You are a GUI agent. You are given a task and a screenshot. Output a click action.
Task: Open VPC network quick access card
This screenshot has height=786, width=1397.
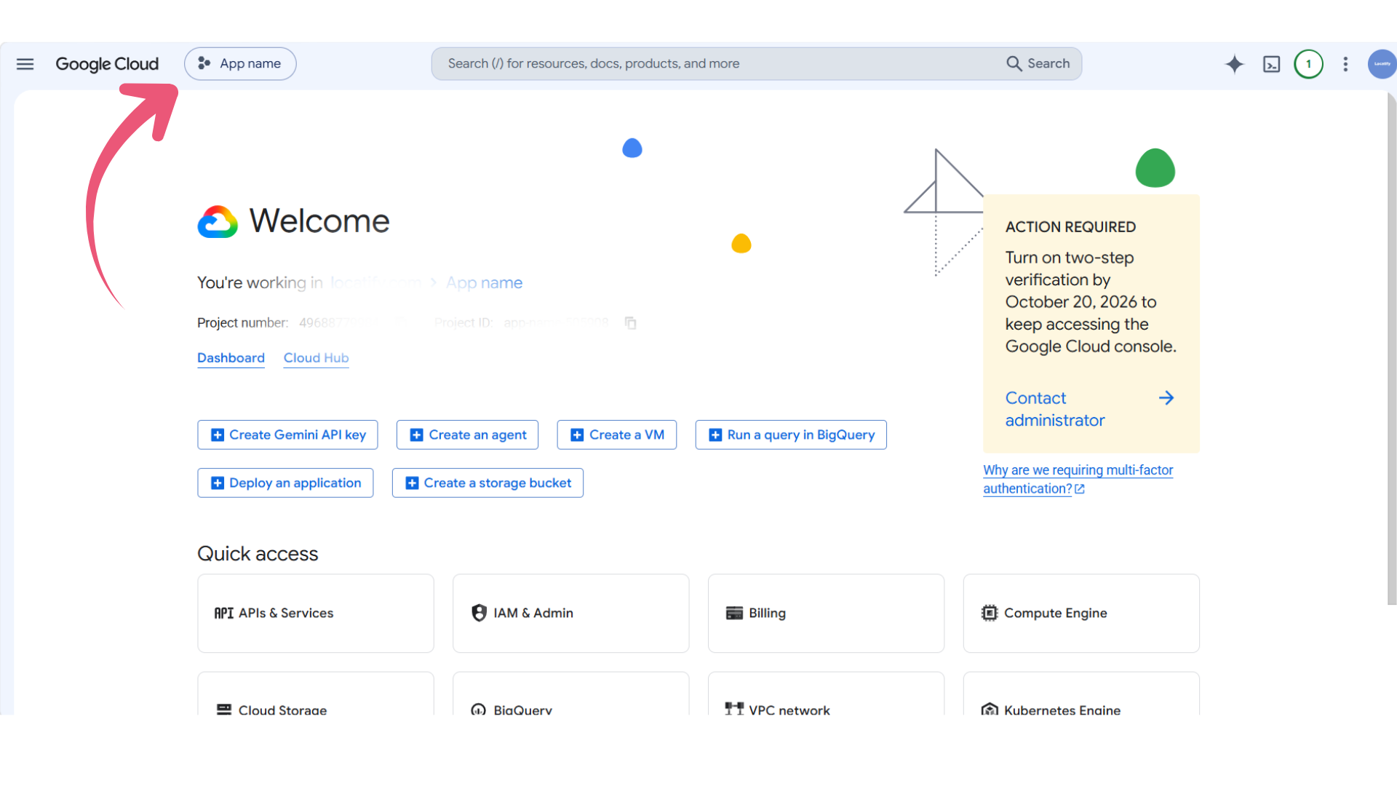click(x=826, y=694)
